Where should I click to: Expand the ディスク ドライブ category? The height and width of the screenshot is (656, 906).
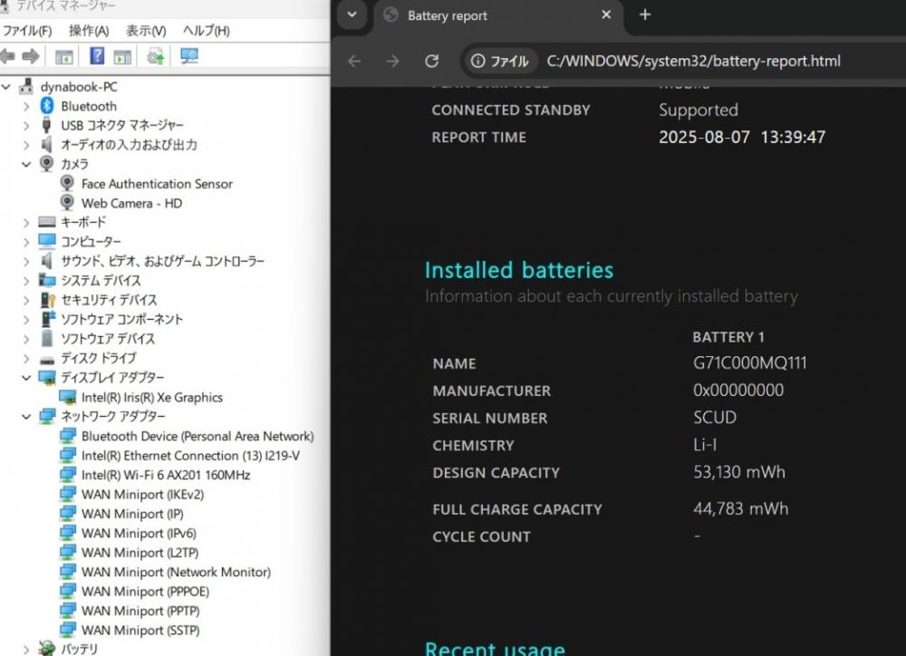pos(26,358)
